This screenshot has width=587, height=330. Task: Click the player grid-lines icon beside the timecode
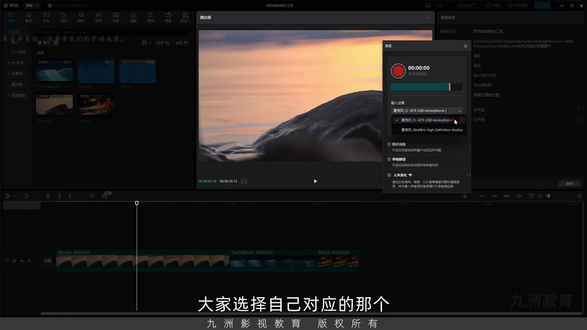pos(244,181)
